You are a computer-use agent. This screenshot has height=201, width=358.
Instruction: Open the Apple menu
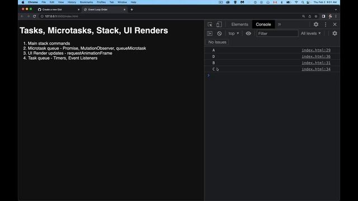point(23,2)
